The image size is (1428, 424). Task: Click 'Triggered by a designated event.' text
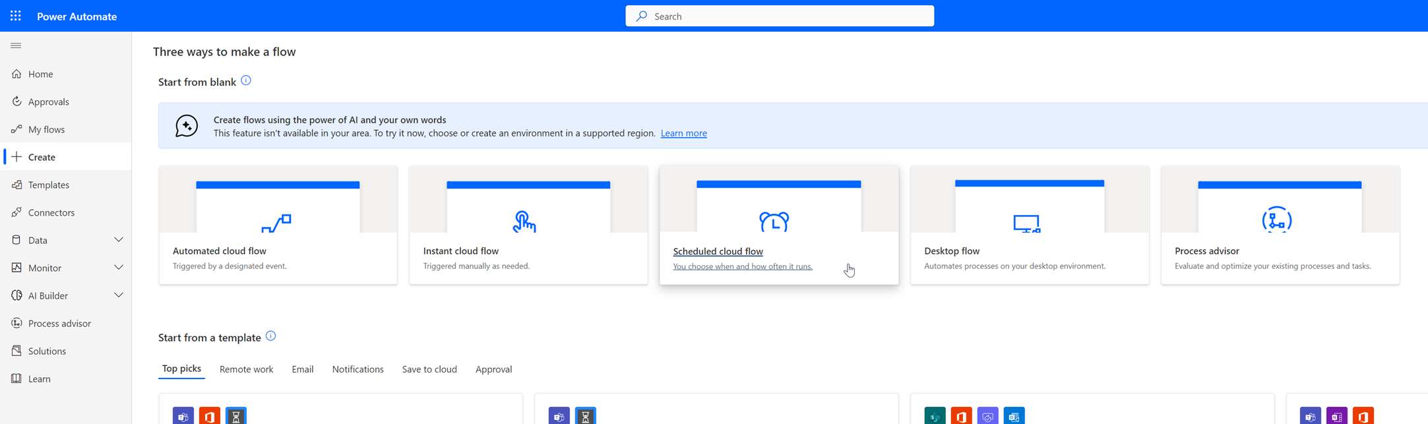coord(230,266)
